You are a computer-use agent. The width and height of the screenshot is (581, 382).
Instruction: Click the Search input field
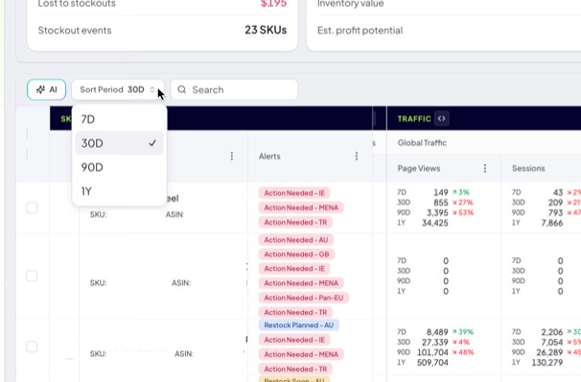(234, 90)
